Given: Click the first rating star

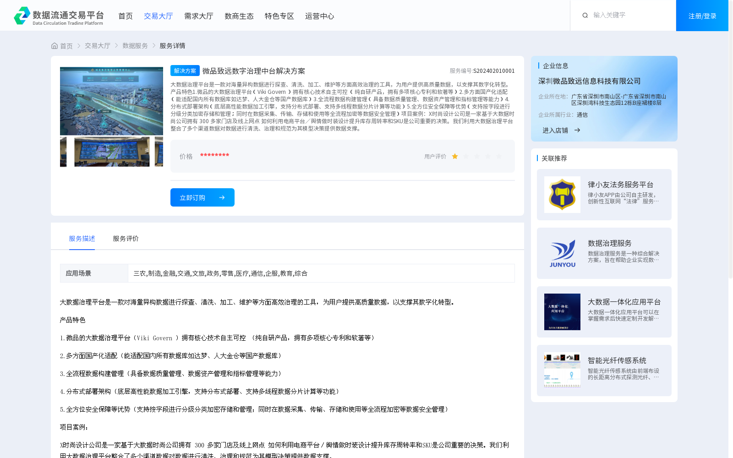Looking at the screenshot, I should coord(455,157).
